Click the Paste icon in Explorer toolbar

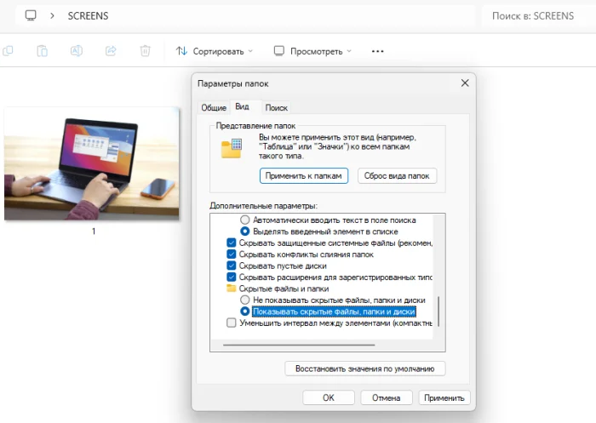(x=43, y=51)
